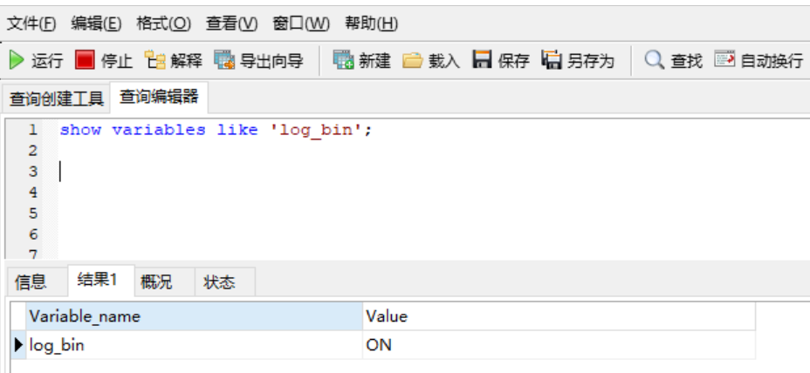Switch to Query Builder (查询创建工具) tab
The width and height of the screenshot is (810, 373).
tap(56, 98)
